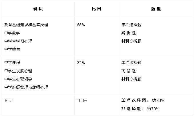Viewport: 195px width, 117px height.
Task: Click the 合计 total row label
Action: point(9,100)
